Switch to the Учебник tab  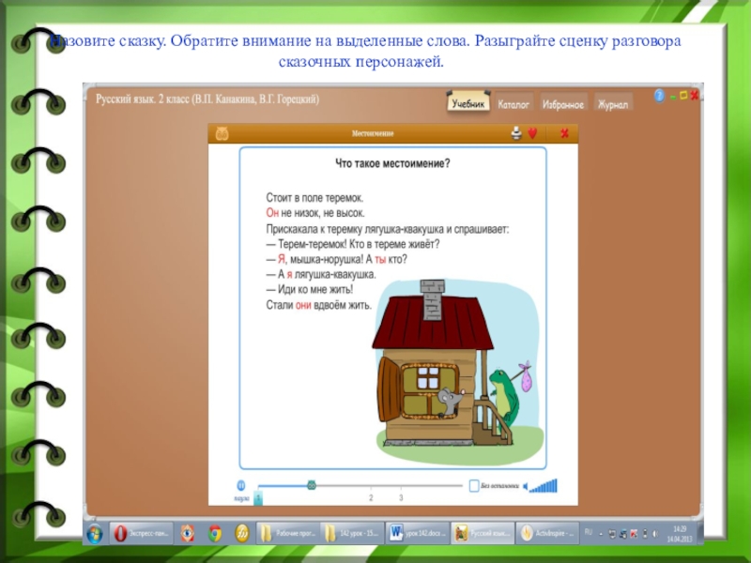467,102
